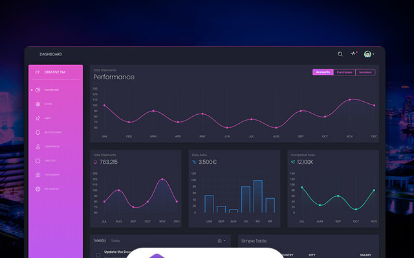Click the GER bar in Daily Sales
The width and height of the screenshot is (414, 258).
[x=221, y=209]
